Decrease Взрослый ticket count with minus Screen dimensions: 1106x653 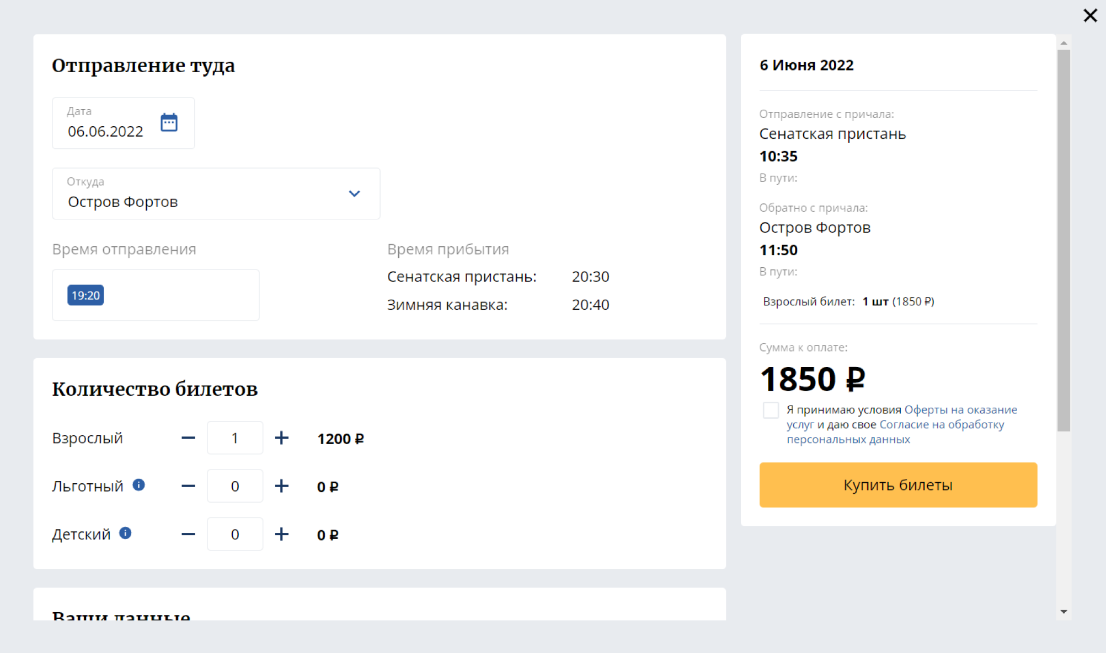coord(188,438)
